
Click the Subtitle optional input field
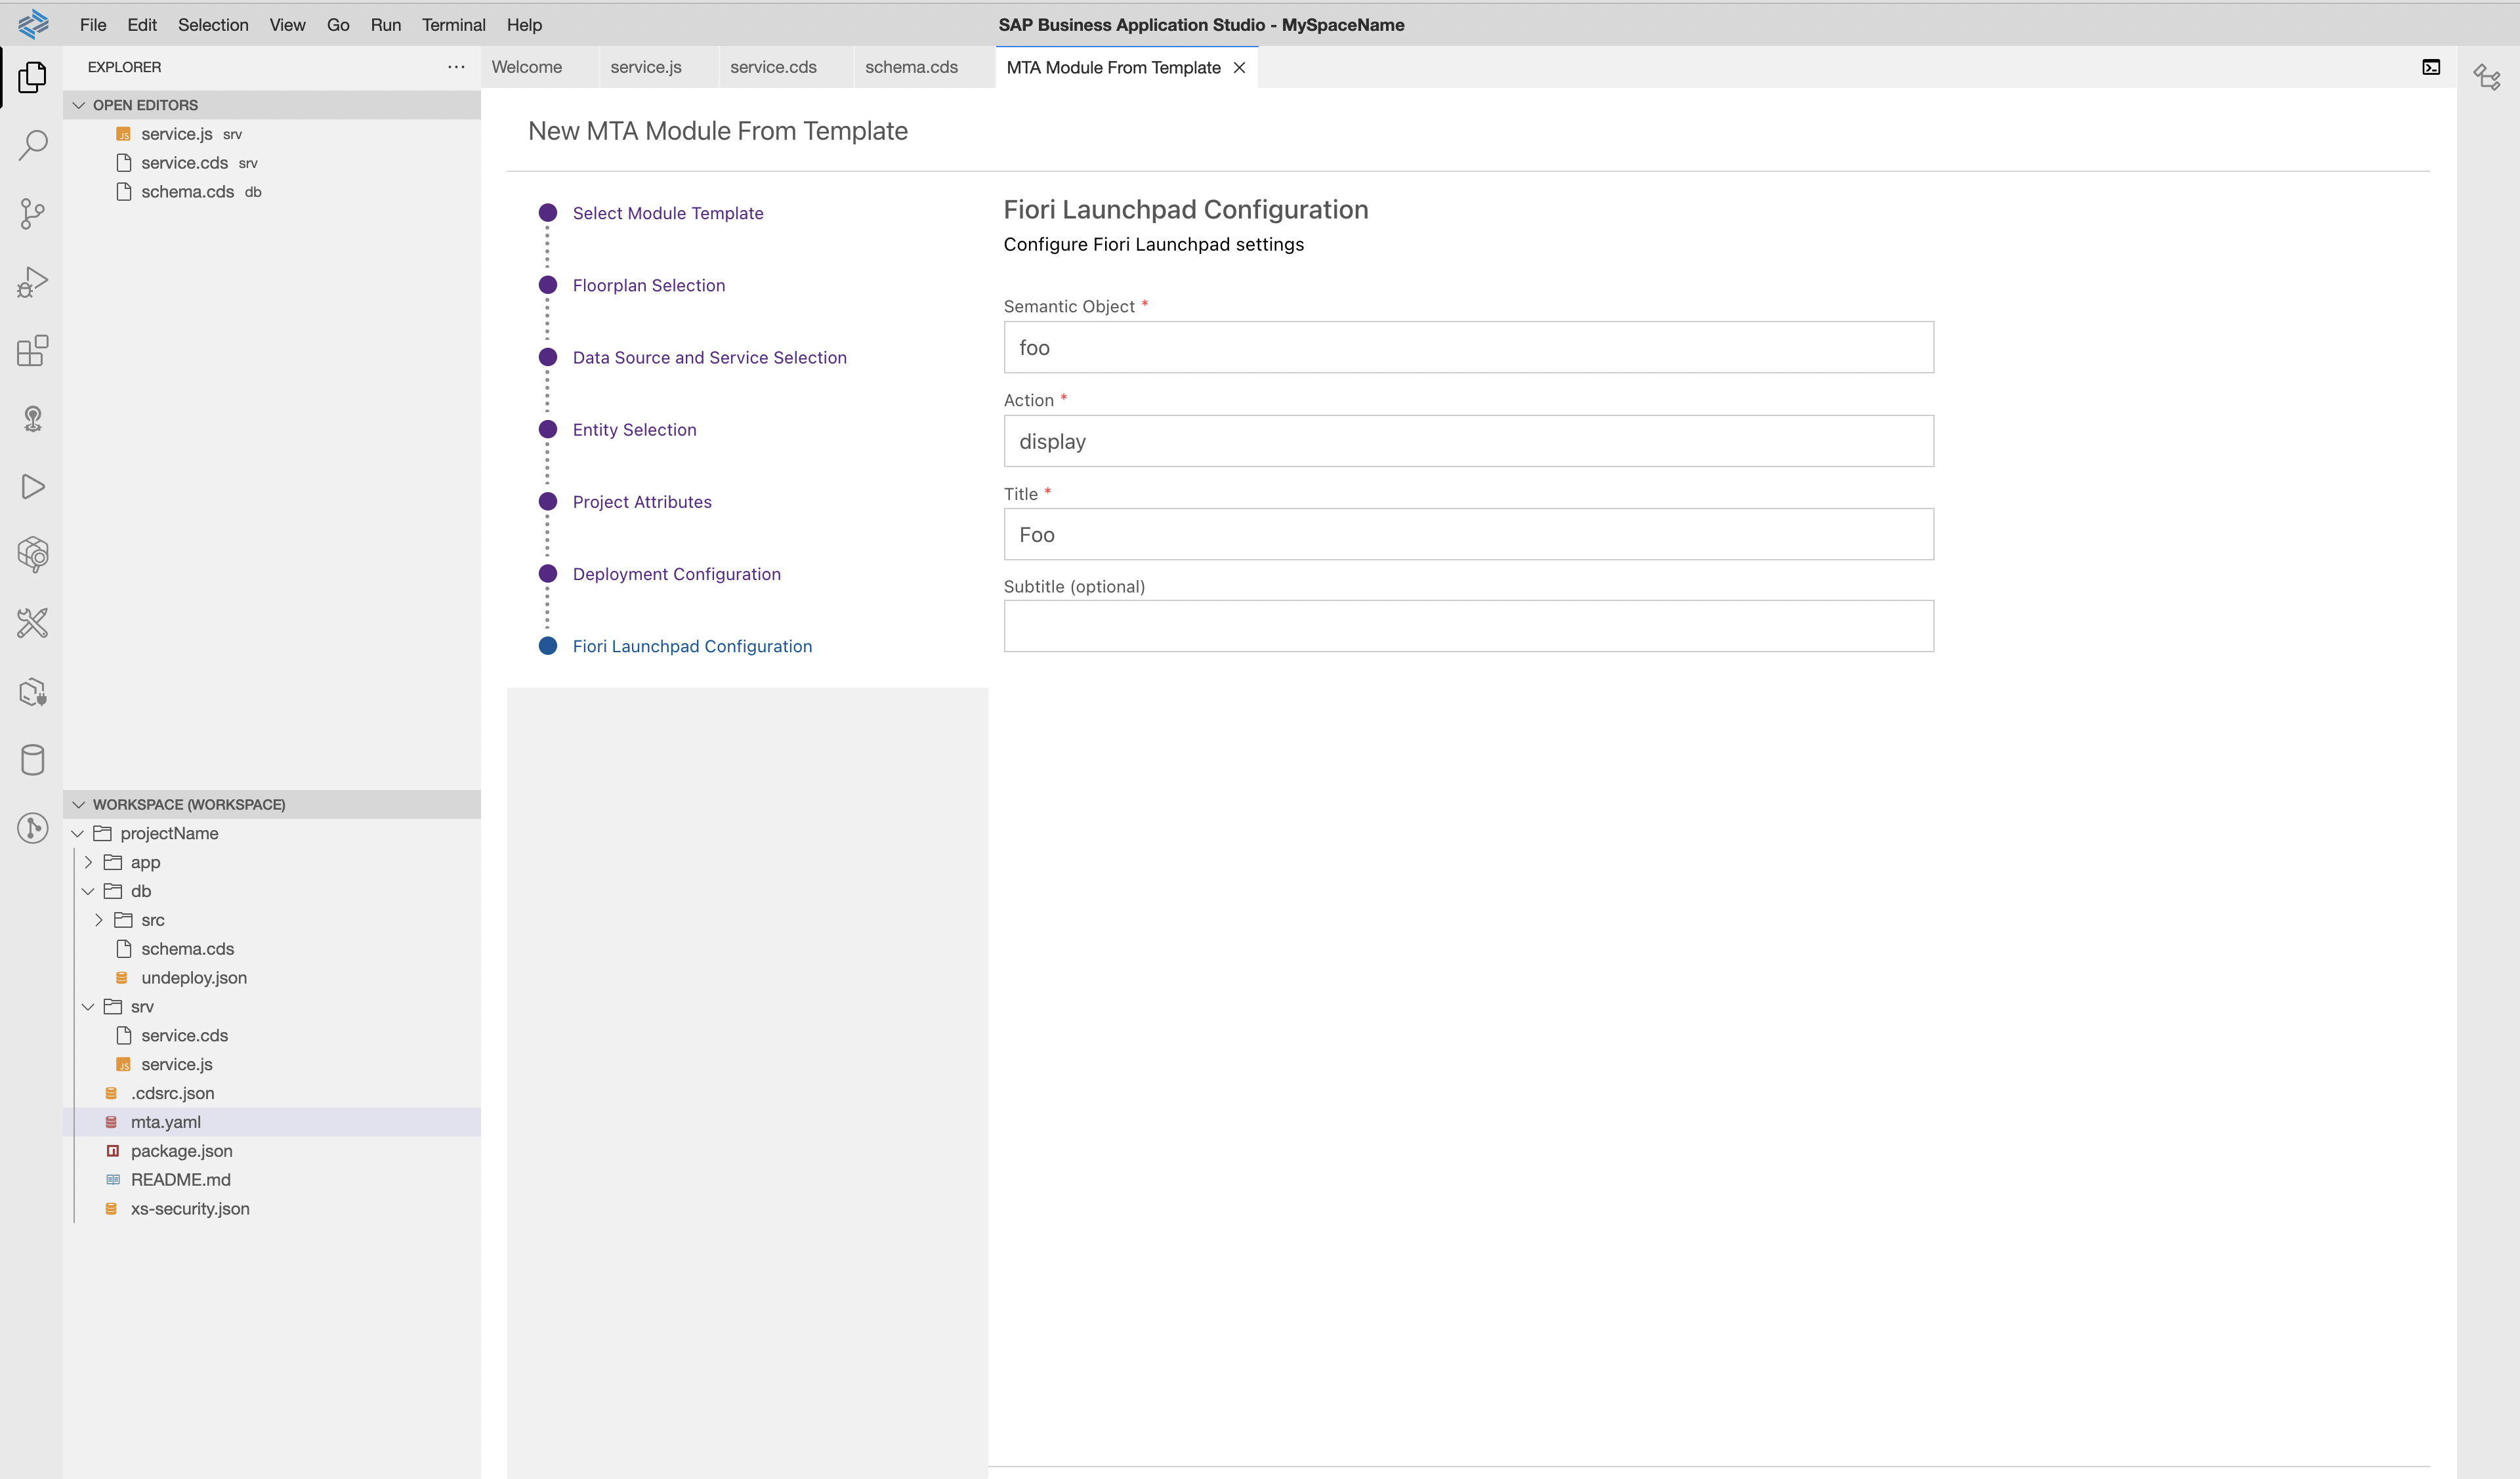pyautogui.click(x=1468, y=626)
